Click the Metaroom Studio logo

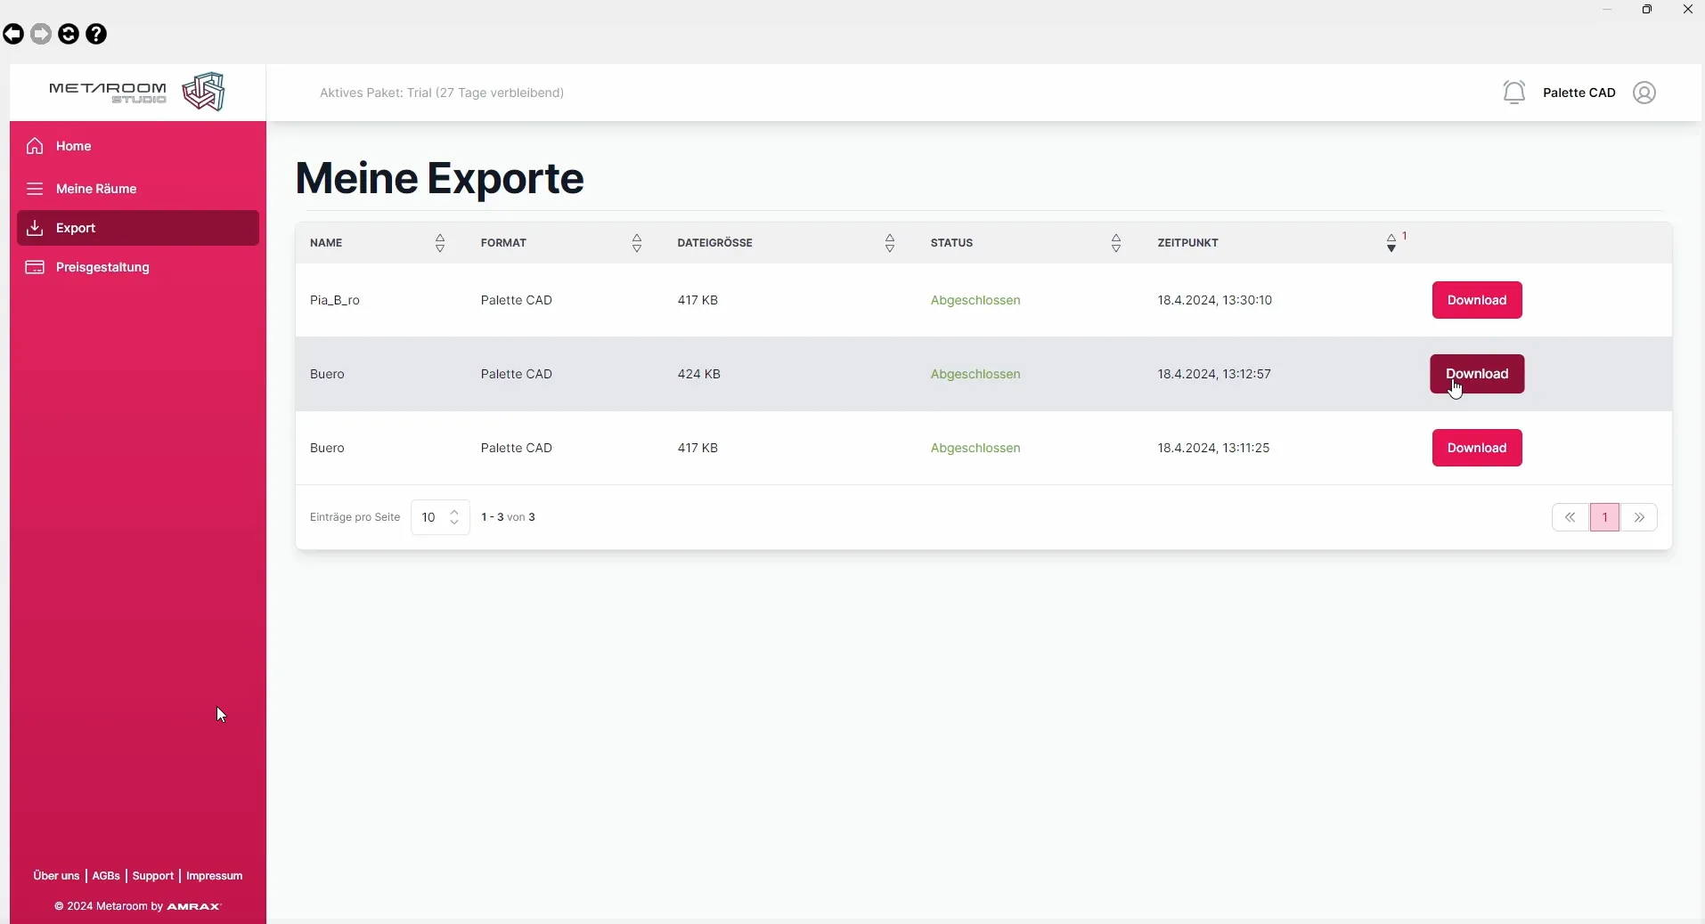pyautogui.click(x=133, y=92)
